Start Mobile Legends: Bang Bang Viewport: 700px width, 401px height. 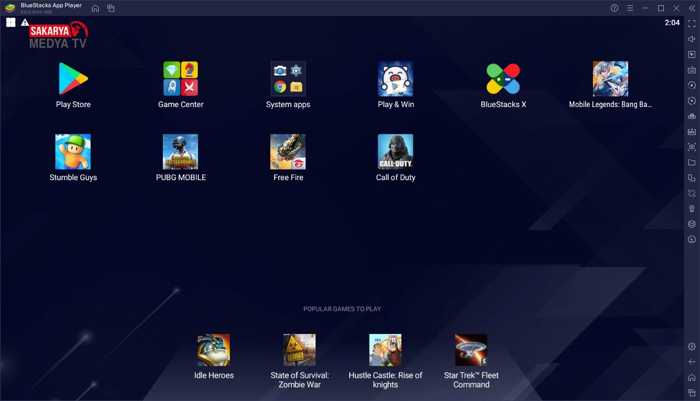coord(610,79)
